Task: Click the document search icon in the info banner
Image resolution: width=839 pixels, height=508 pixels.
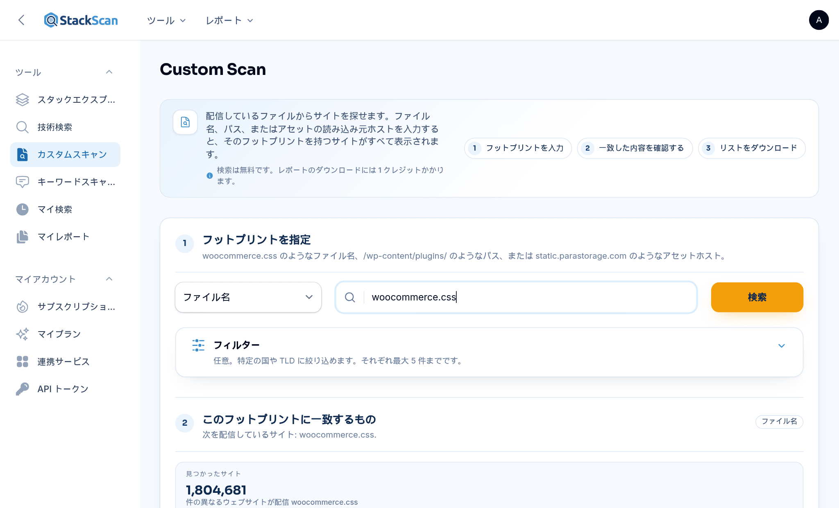Action: 185,122
